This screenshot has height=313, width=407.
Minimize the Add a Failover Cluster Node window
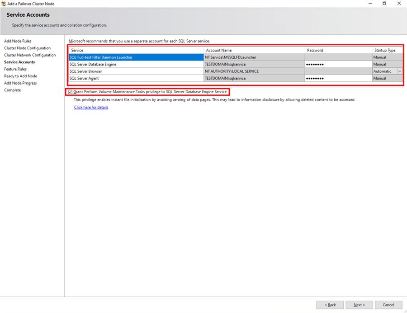(x=370, y=3)
